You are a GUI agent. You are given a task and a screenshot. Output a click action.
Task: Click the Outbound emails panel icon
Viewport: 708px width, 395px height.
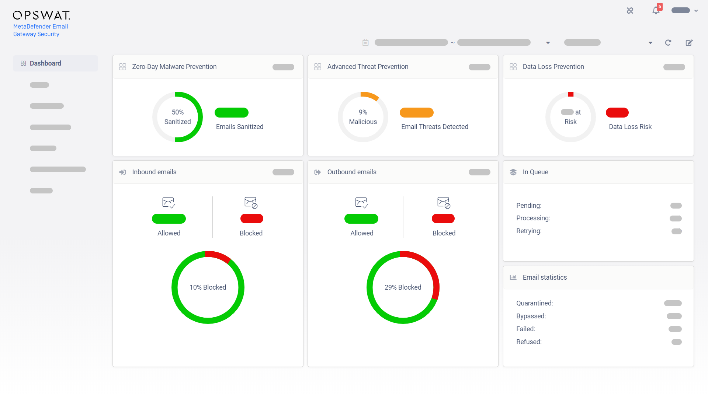pyautogui.click(x=317, y=172)
